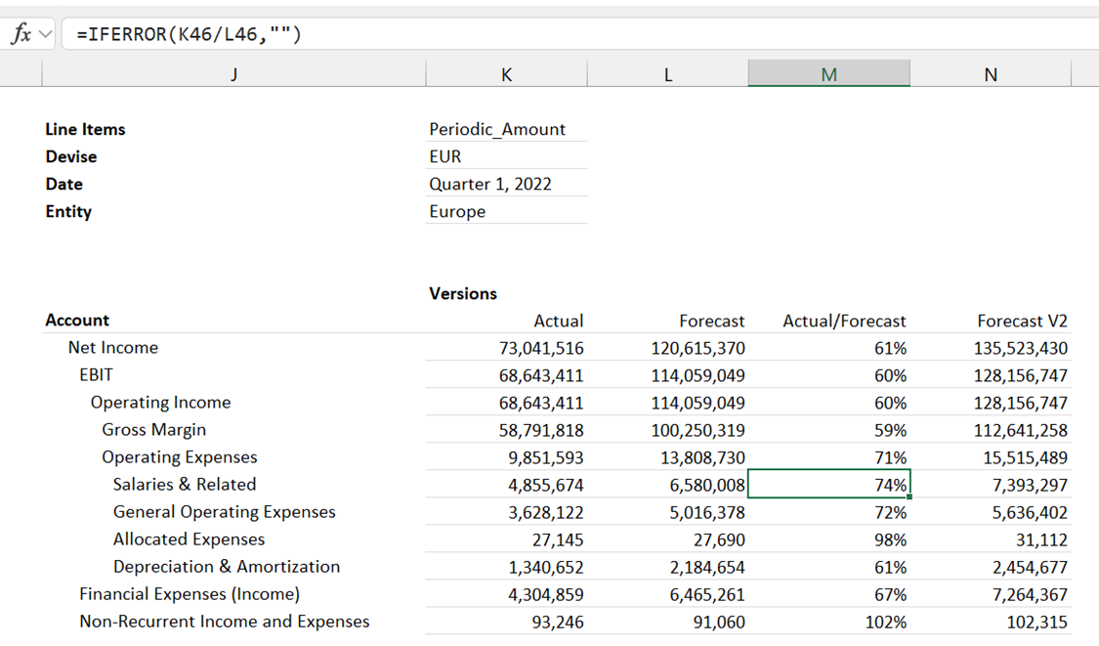
Task: Click the 102% Non-Recurring ratio cell
Action: [886, 622]
